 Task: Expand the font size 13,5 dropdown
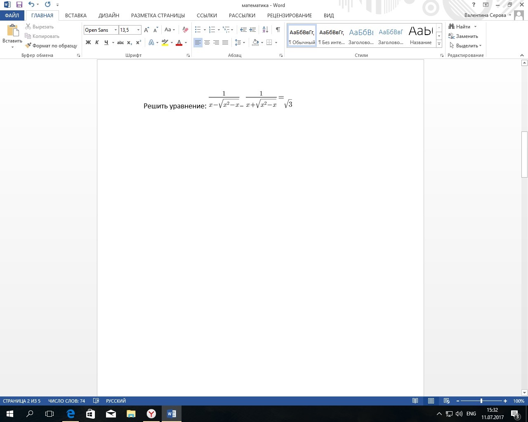(x=138, y=30)
